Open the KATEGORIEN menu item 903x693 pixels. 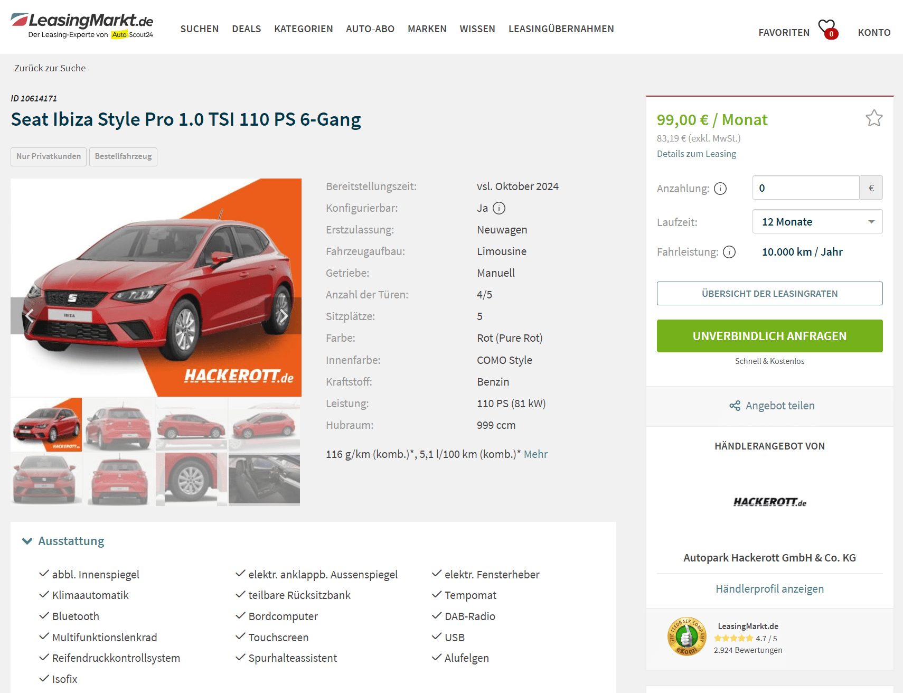pos(304,29)
